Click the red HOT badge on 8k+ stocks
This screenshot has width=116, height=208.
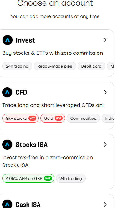(x=32, y=118)
